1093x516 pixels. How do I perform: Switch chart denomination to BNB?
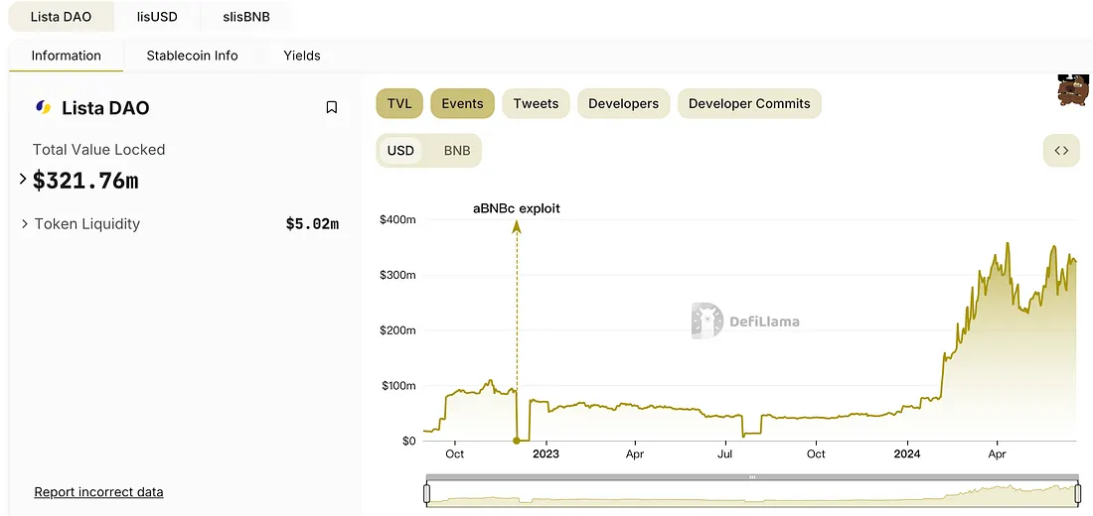point(457,151)
